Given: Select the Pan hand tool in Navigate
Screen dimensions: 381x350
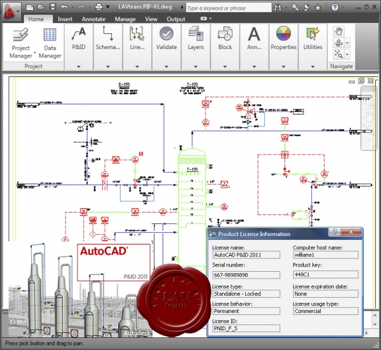Looking at the screenshot, I should (338, 31).
